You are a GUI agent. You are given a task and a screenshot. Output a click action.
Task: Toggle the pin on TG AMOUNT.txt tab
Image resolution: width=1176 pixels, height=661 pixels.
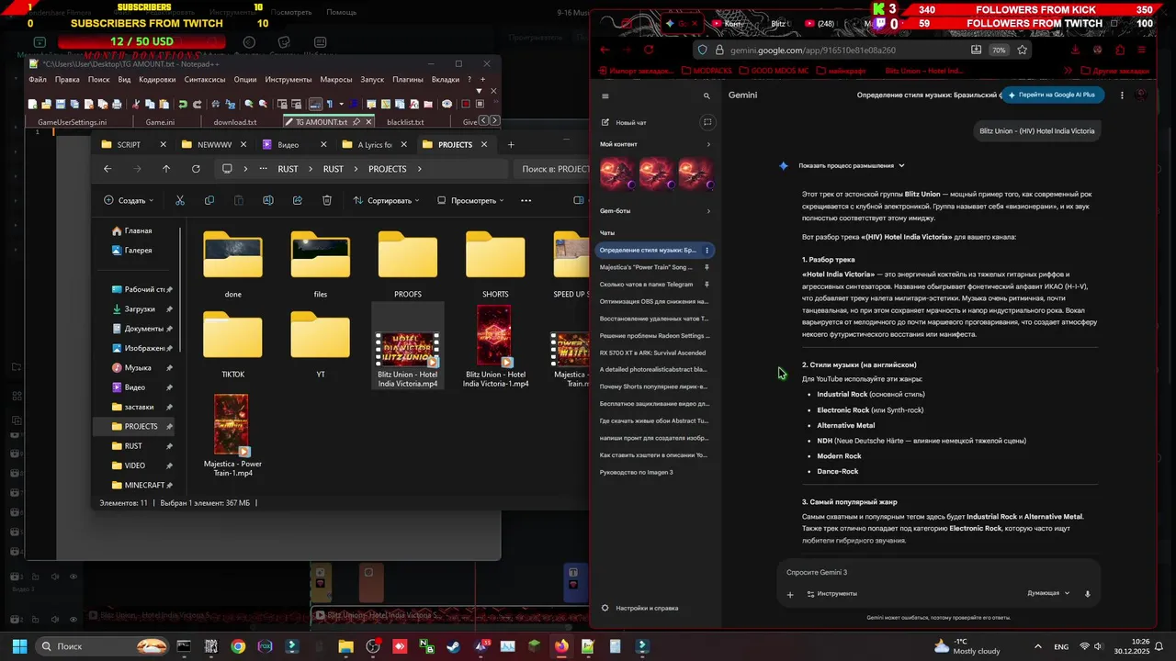pyautogui.click(x=356, y=122)
